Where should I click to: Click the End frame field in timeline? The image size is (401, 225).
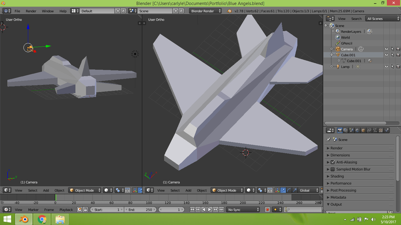tap(140, 210)
